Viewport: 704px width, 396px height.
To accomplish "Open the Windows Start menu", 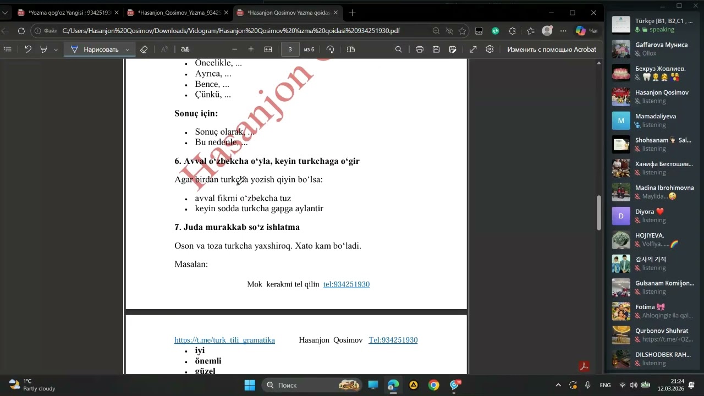I will 250,385.
